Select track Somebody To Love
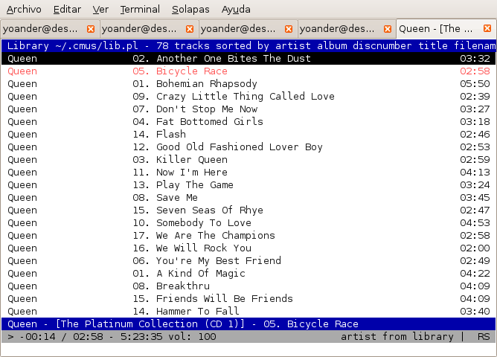 pyautogui.click(x=248, y=223)
